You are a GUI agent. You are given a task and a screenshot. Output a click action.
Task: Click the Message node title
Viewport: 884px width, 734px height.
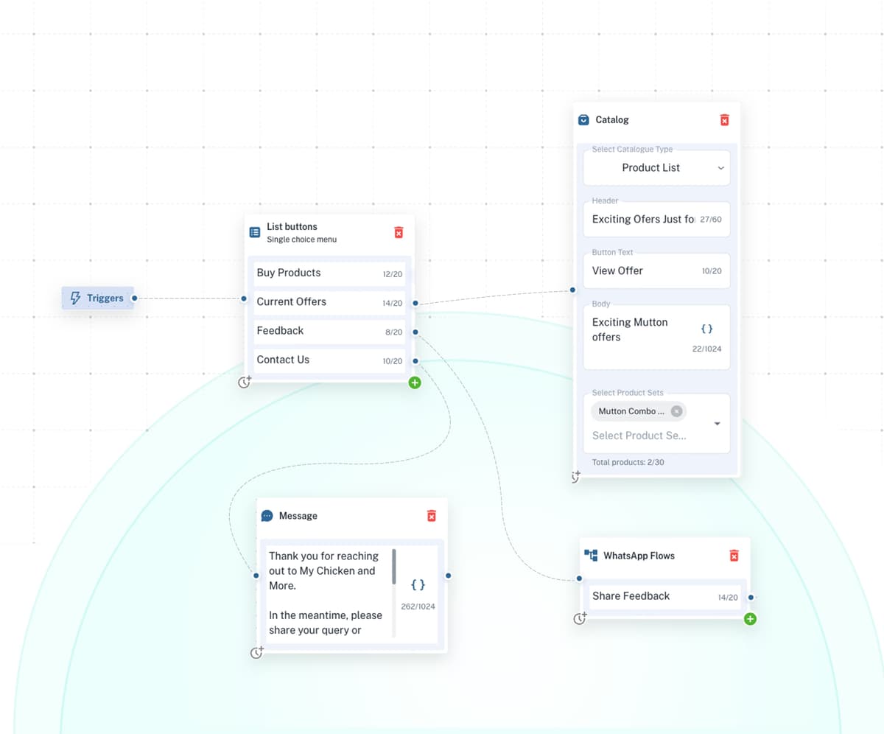pyautogui.click(x=298, y=516)
